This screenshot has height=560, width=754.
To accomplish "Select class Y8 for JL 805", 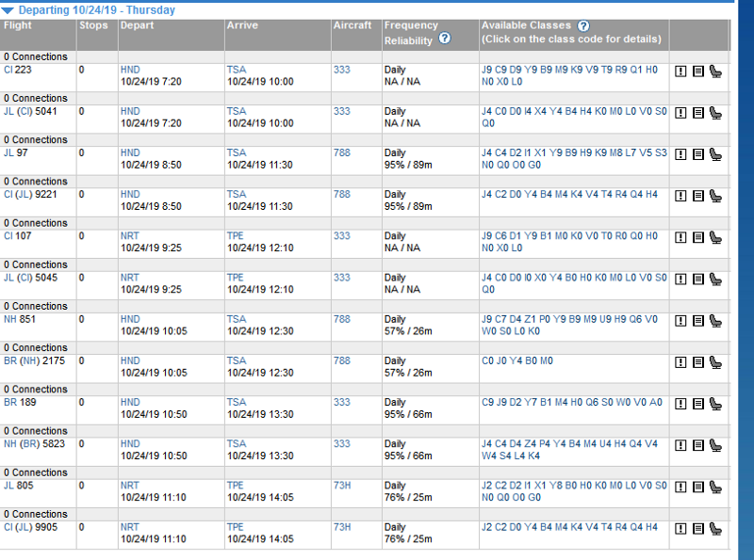I will tap(555, 485).
